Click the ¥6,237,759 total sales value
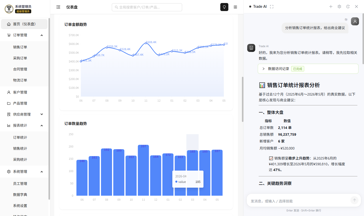Viewport: 364px width, 216px height. tap(287, 134)
